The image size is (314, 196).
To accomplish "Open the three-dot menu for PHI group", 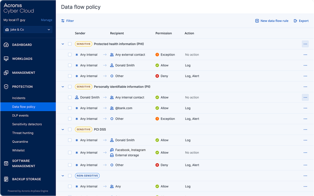I will click(x=305, y=44).
